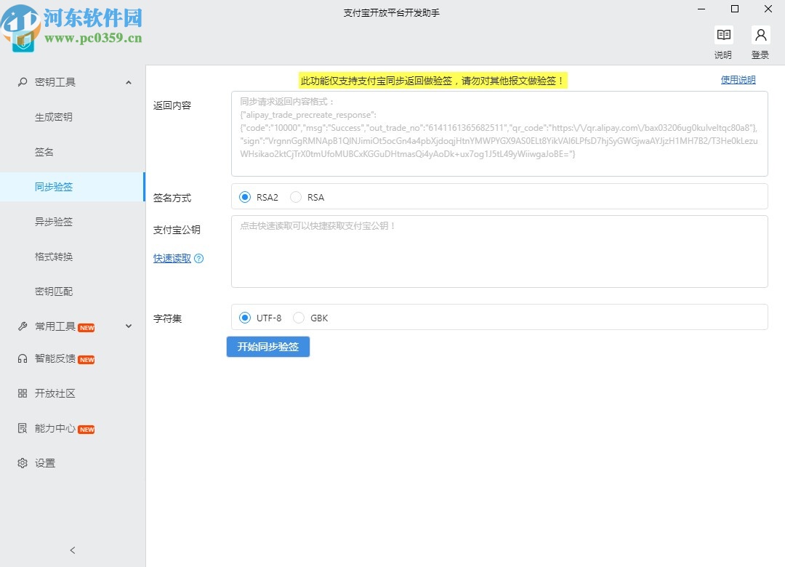Open the 使用说明 link
This screenshot has height=567, width=785.
tap(738, 80)
